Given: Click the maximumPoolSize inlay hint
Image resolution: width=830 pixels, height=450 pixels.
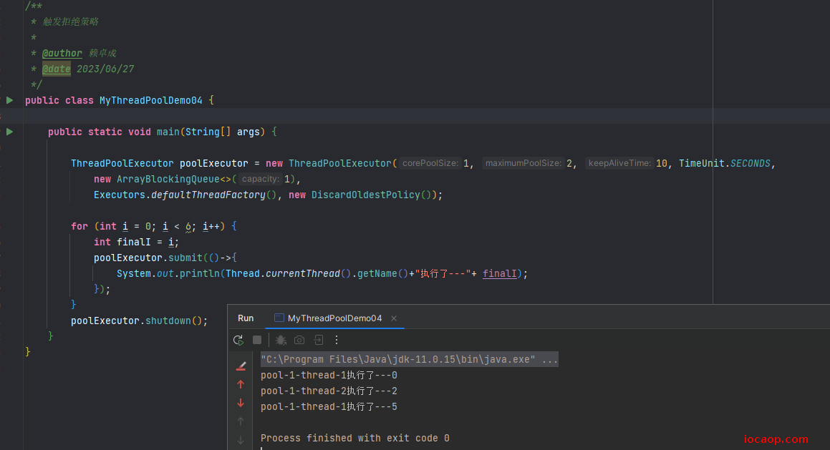Looking at the screenshot, I should pyautogui.click(x=523, y=163).
